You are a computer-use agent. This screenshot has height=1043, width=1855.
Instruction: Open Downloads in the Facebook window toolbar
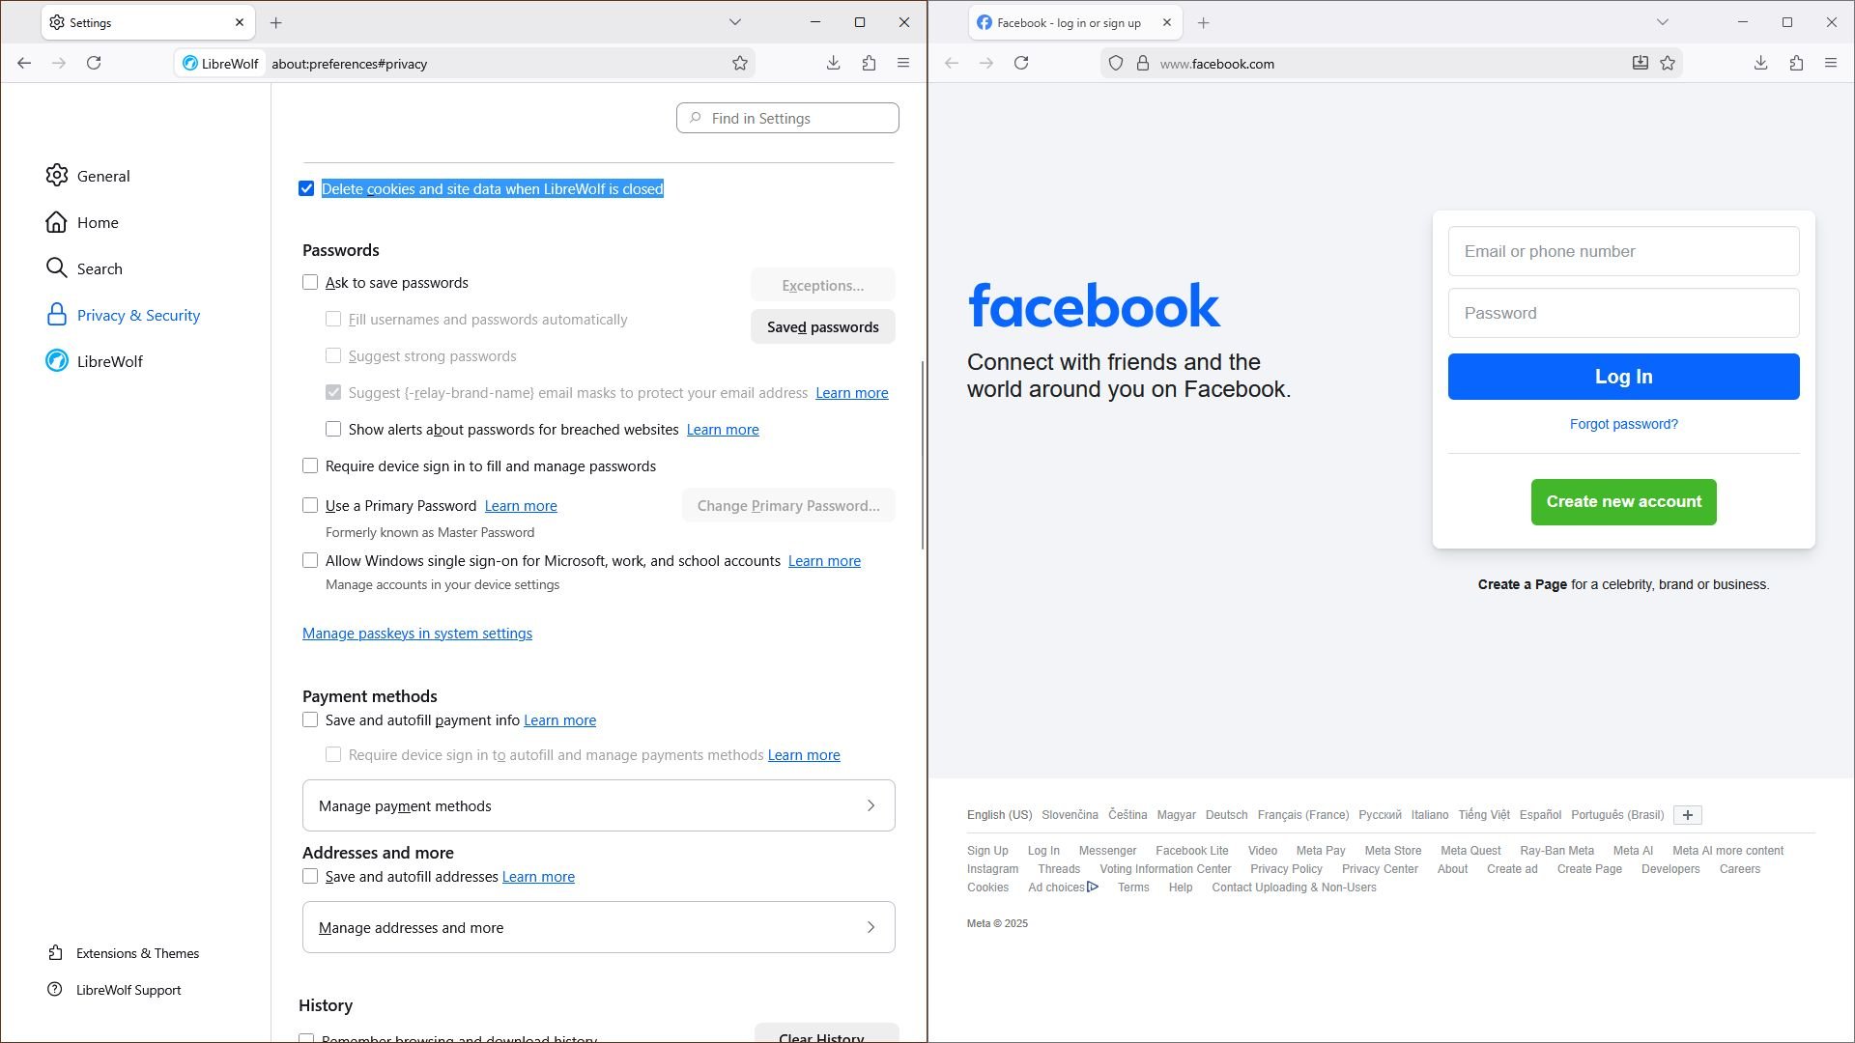(x=1760, y=63)
